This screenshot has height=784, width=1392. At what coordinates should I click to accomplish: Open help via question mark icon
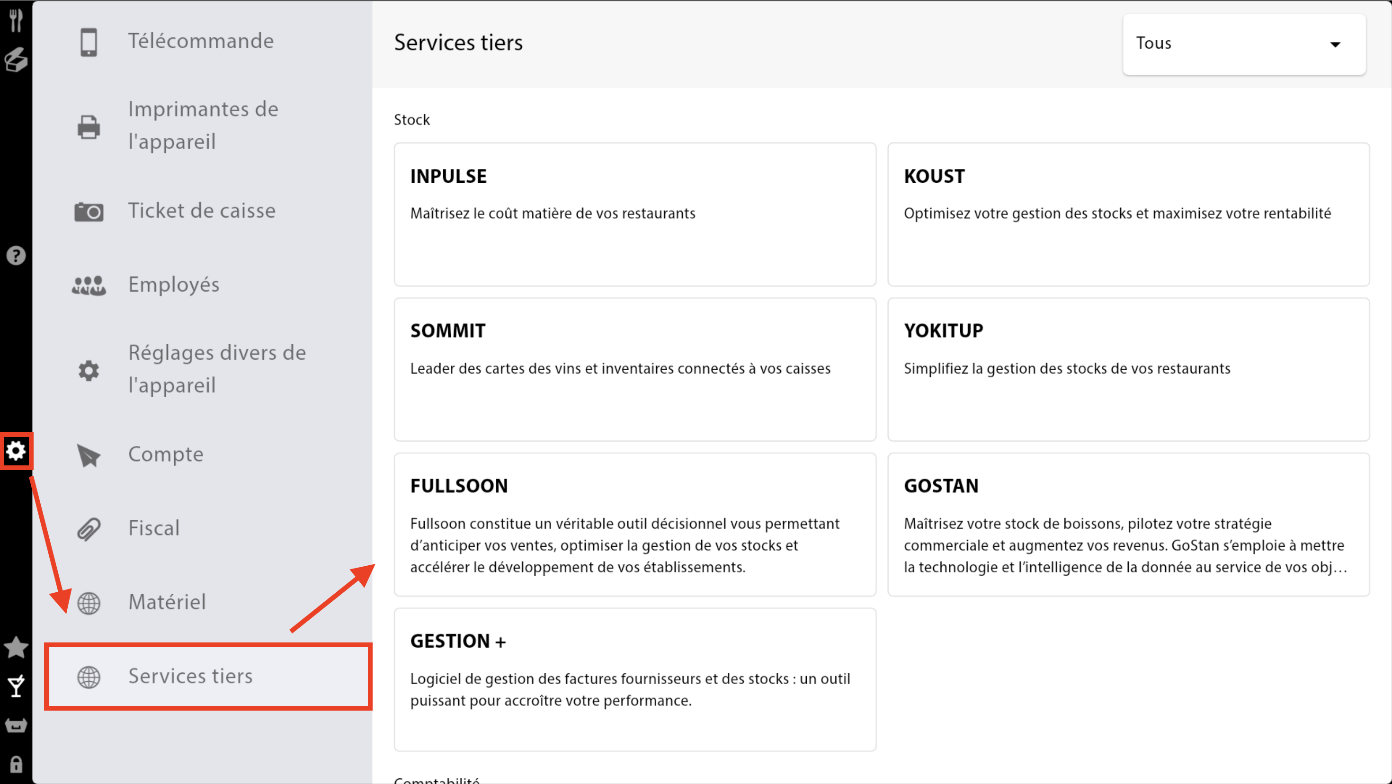coord(16,255)
